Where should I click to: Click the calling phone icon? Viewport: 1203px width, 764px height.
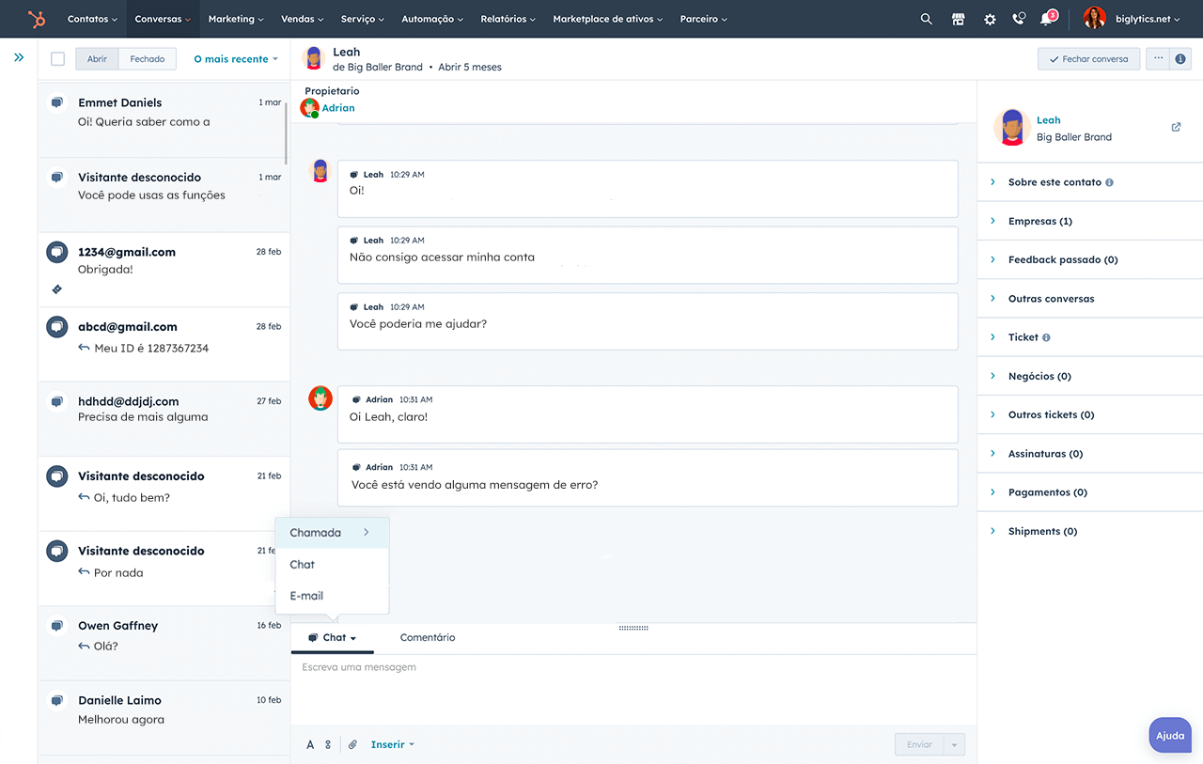point(1019,19)
